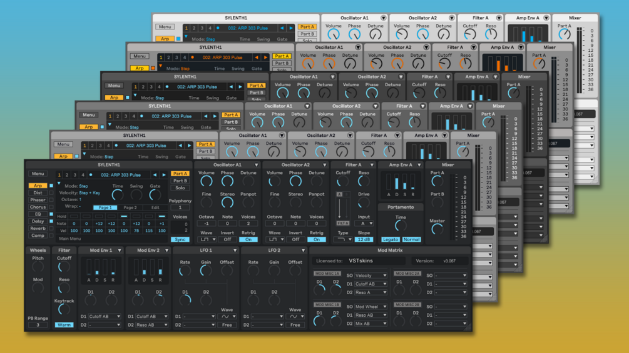Toggle Warm filter button
This screenshot has height=353, width=629.
click(64, 325)
